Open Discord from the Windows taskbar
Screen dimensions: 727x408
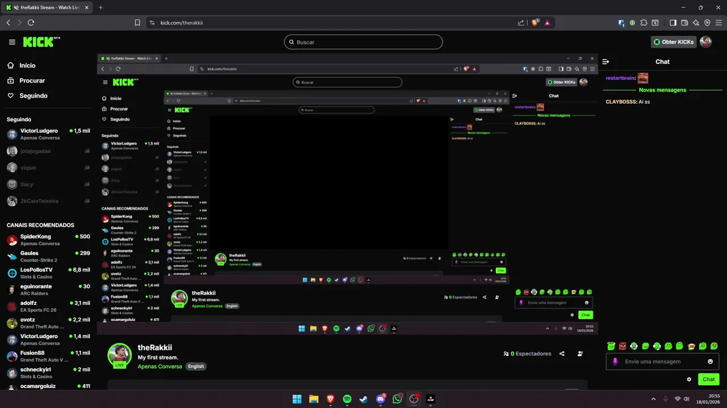381,399
